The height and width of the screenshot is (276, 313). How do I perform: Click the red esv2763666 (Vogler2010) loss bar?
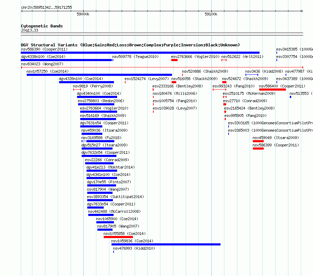coord(174,60)
